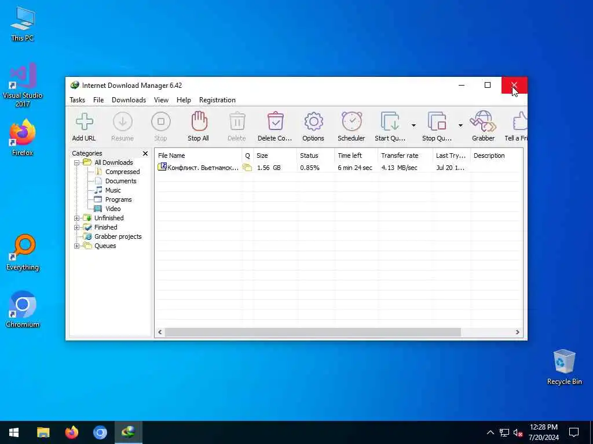Click the Chromium taskbar icon
Image resolution: width=593 pixels, height=444 pixels.
tap(100, 432)
